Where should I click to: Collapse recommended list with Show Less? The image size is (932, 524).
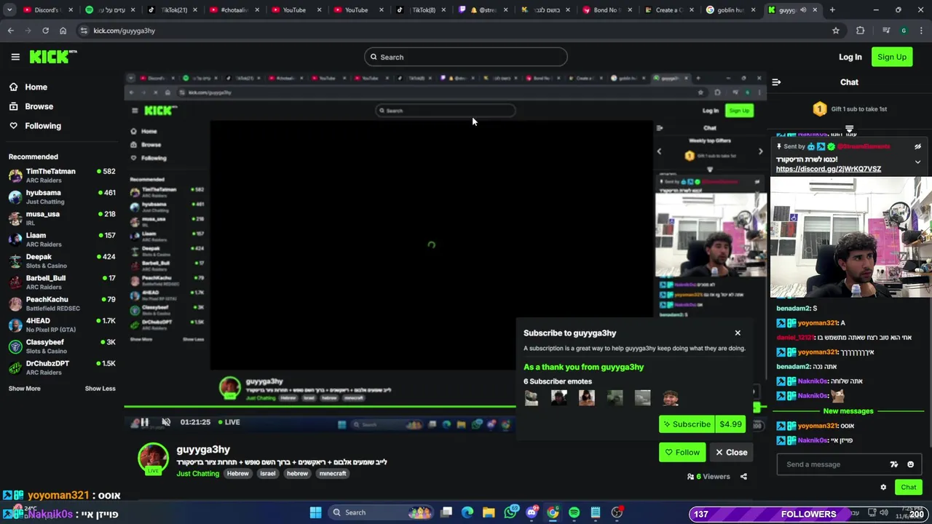(x=100, y=389)
